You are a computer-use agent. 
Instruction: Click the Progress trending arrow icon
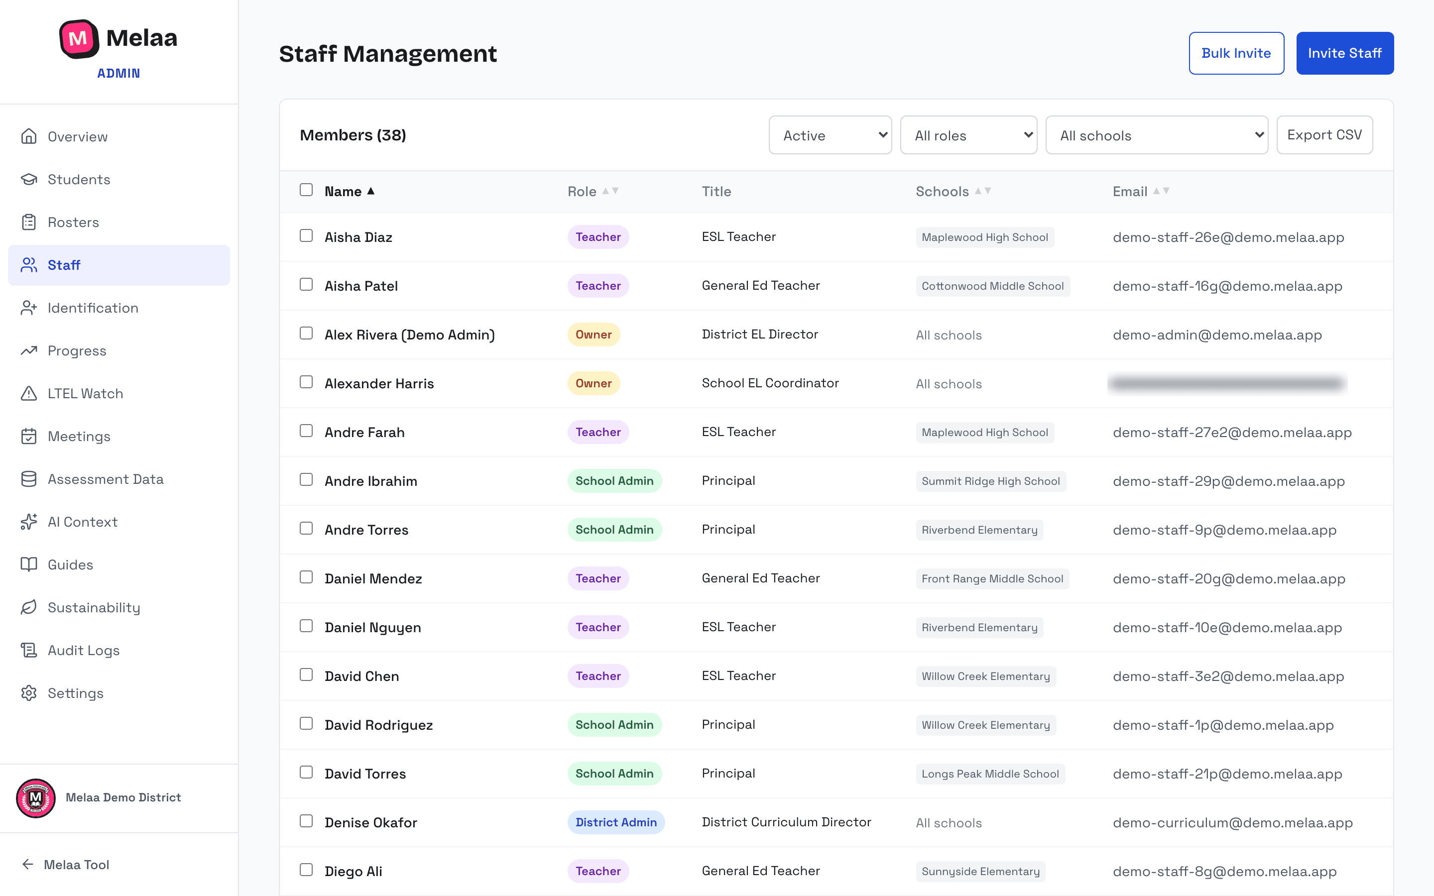28,350
